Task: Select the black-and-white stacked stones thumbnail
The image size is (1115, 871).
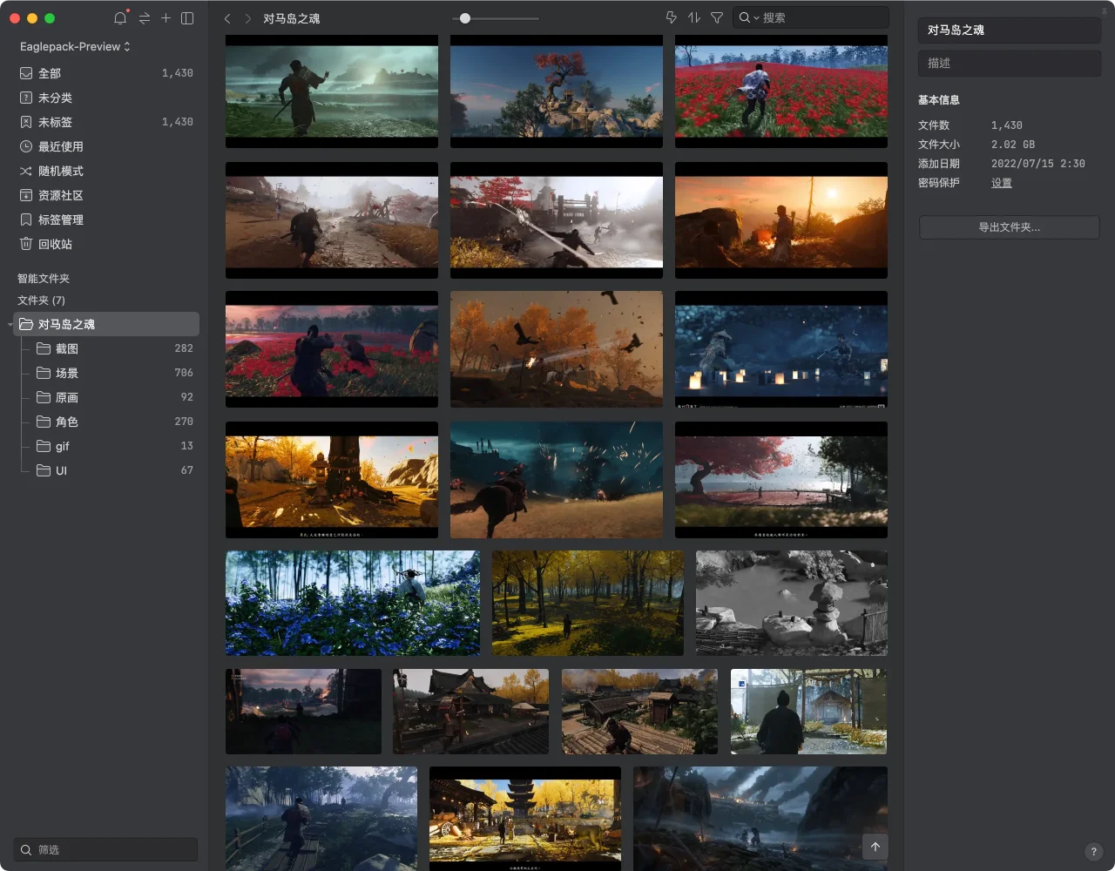Action: [x=792, y=603]
